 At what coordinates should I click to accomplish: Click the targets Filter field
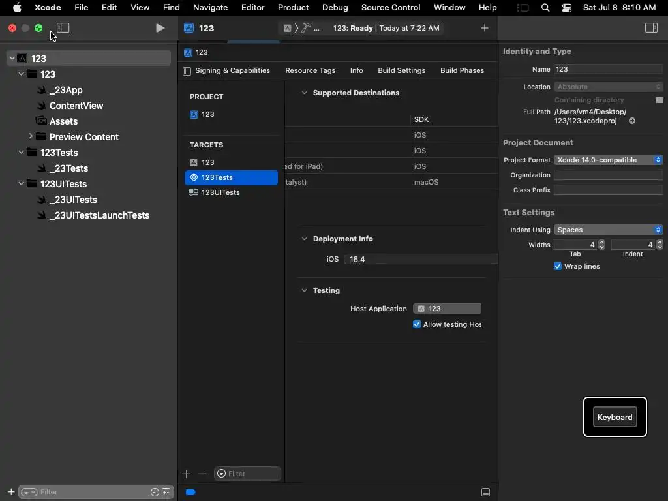(x=247, y=474)
